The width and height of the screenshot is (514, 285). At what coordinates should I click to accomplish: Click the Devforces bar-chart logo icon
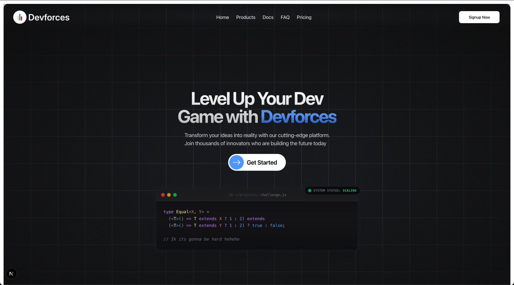point(20,17)
